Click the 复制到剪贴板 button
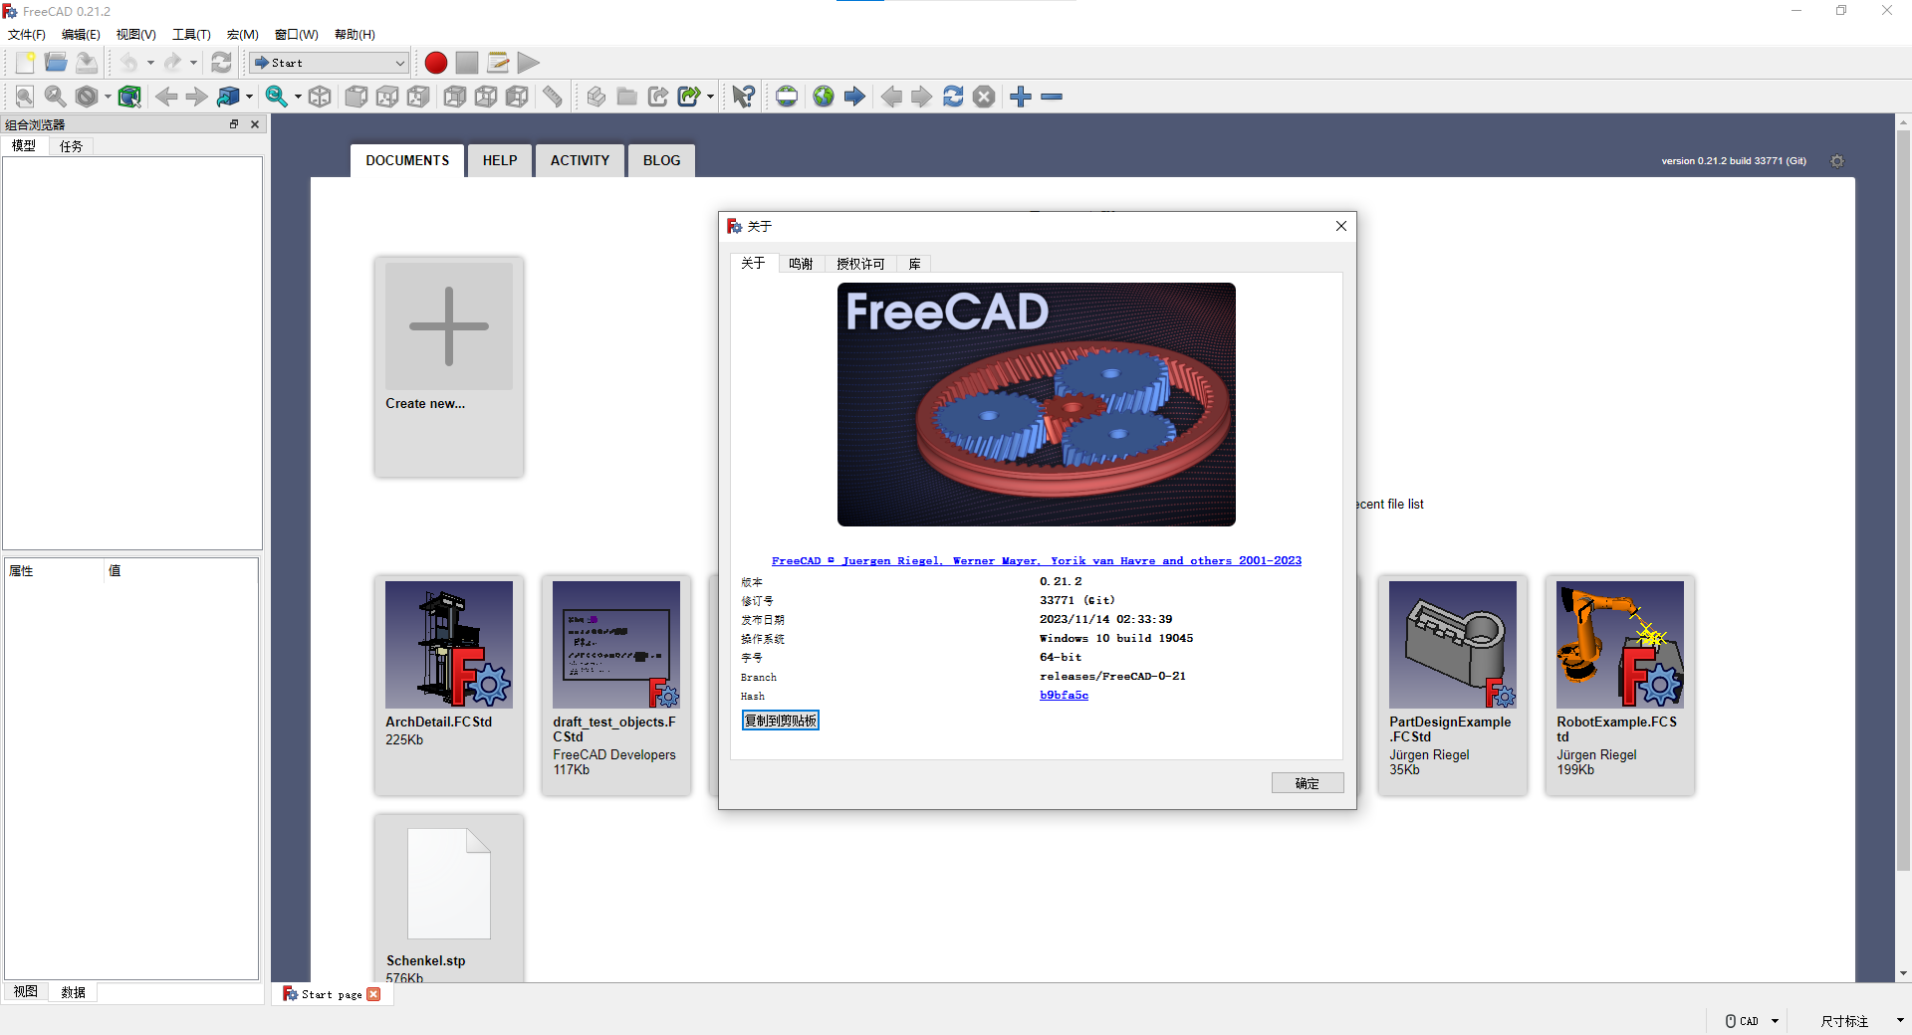This screenshot has width=1912, height=1035. tap(780, 720)
